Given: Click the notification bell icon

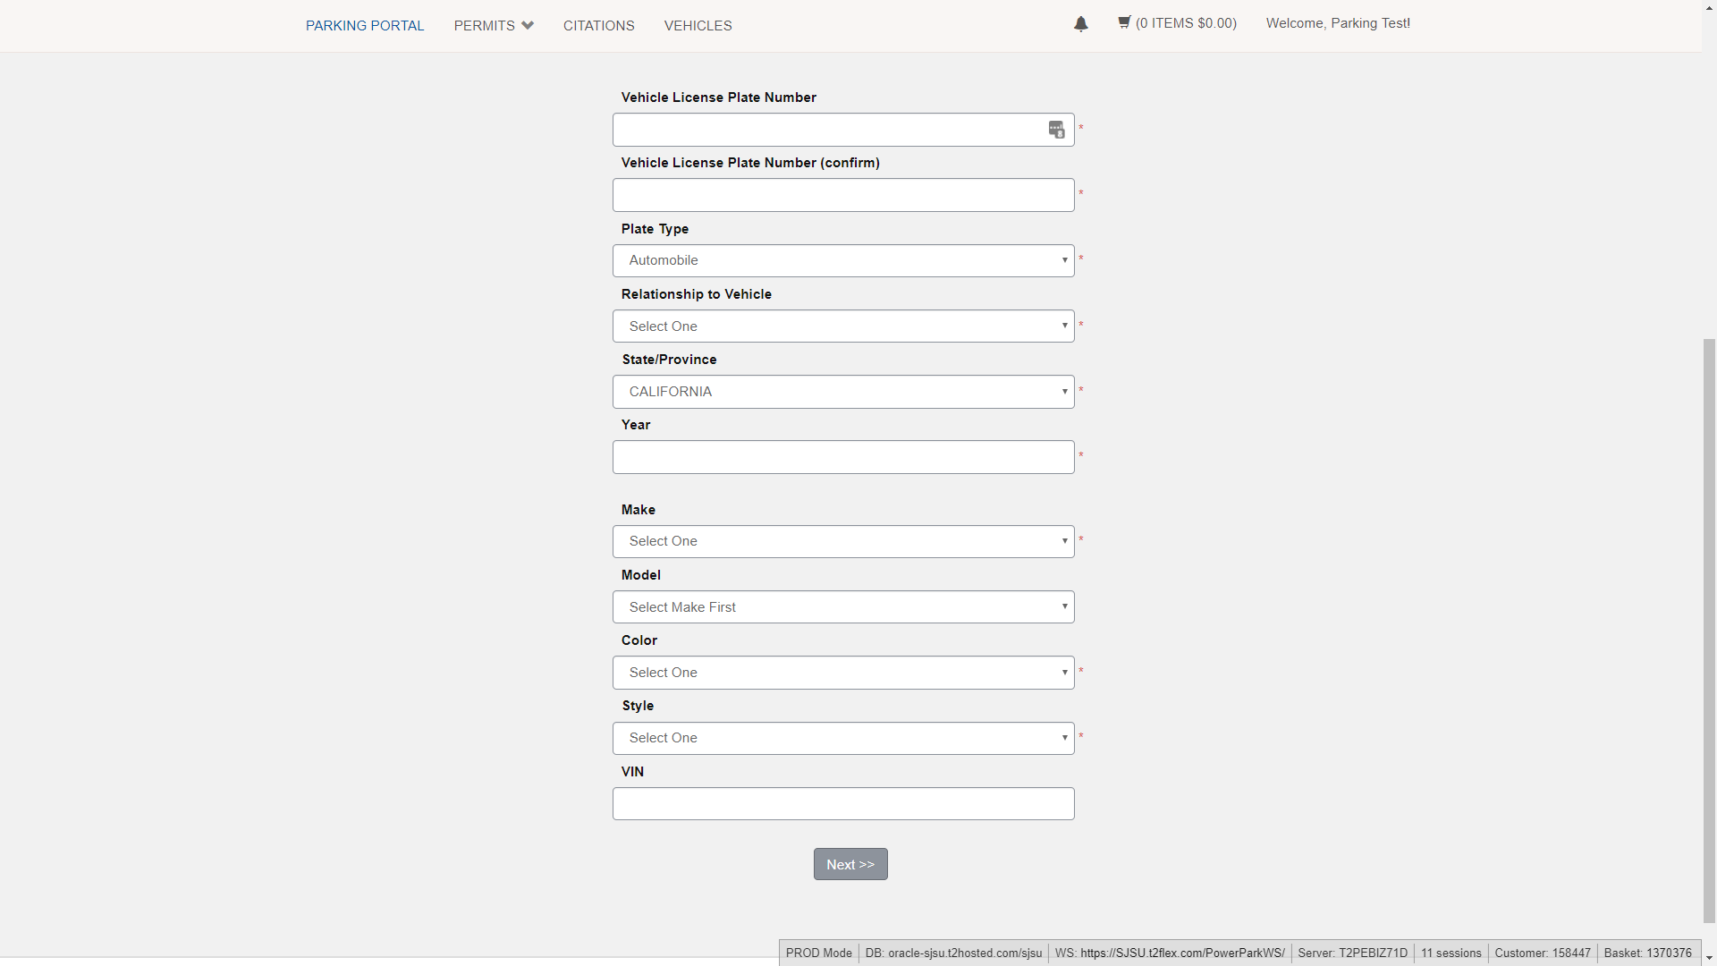Looking at the screenshot, I should (x=1080, y=24).
